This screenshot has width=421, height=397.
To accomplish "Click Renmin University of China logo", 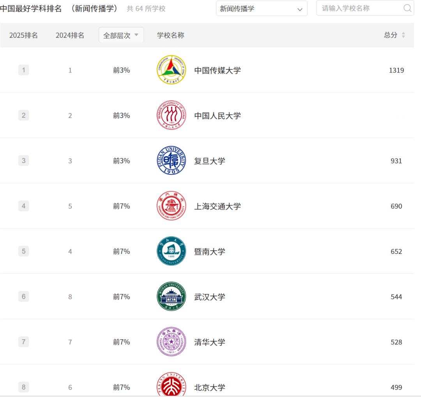I will [171, 115].
